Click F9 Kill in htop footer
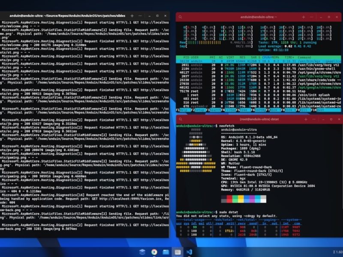Viewport: 343px width, 257px height. tap(304, 110)
